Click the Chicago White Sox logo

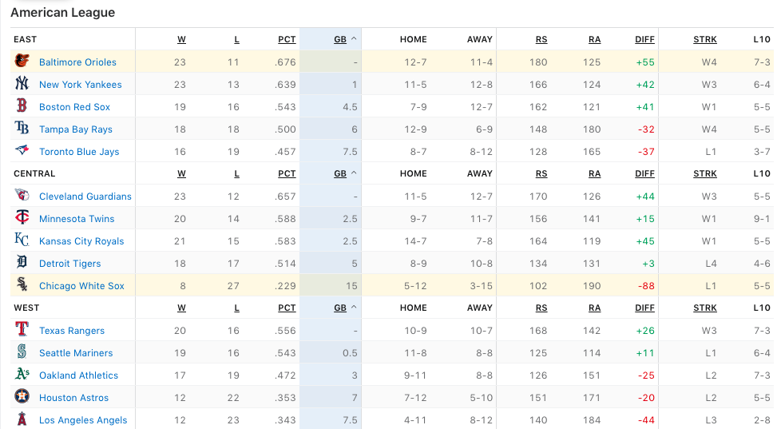(x=22, y=285)
